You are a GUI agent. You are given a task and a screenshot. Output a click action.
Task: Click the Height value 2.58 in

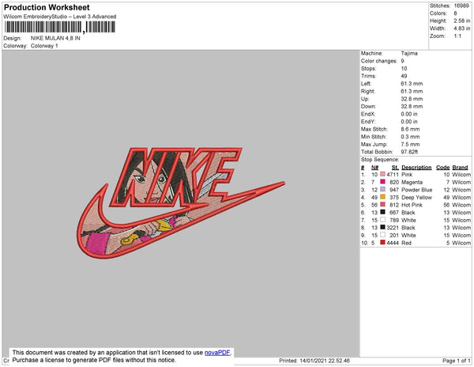(461, 21)
